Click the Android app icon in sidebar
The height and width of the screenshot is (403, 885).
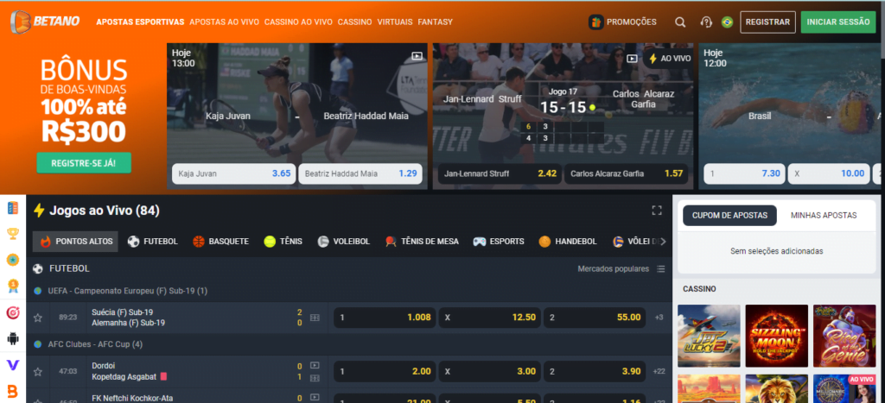coord(12,338)
